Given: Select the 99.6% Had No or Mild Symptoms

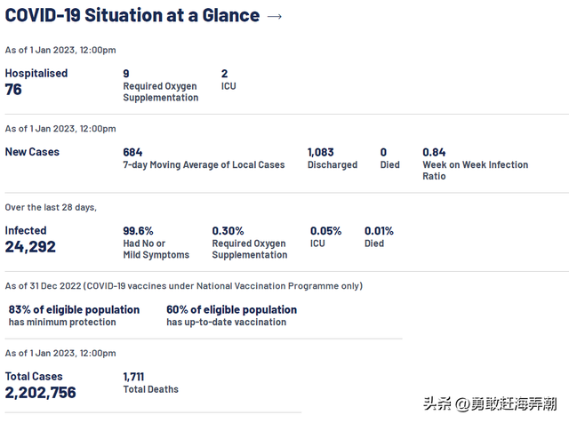Looking at the screenshot, I should 138,230.
